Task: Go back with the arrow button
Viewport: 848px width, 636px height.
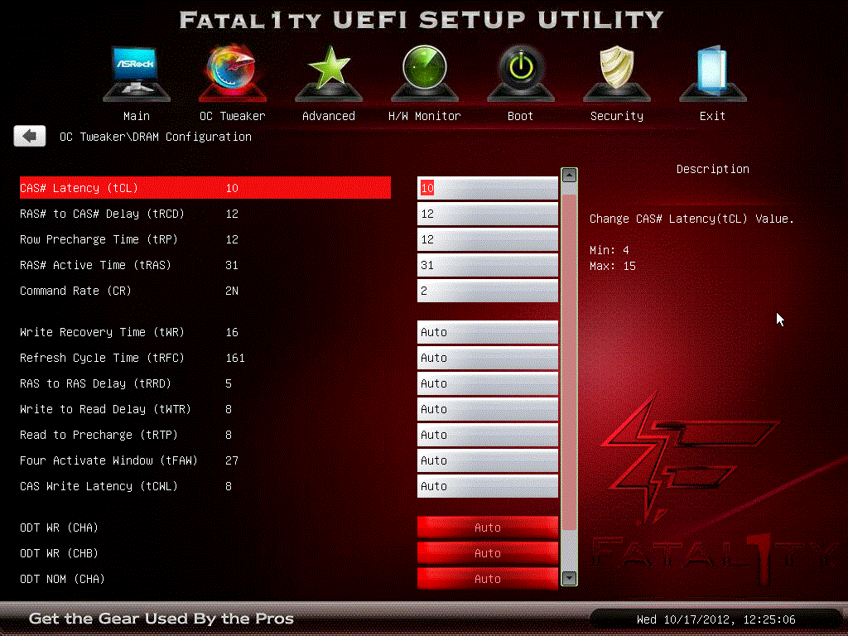Action: 30,137
